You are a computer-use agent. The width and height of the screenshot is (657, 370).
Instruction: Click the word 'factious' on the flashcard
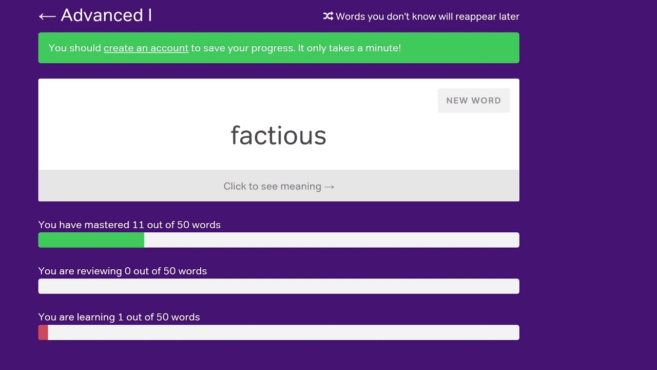(278, 136)
